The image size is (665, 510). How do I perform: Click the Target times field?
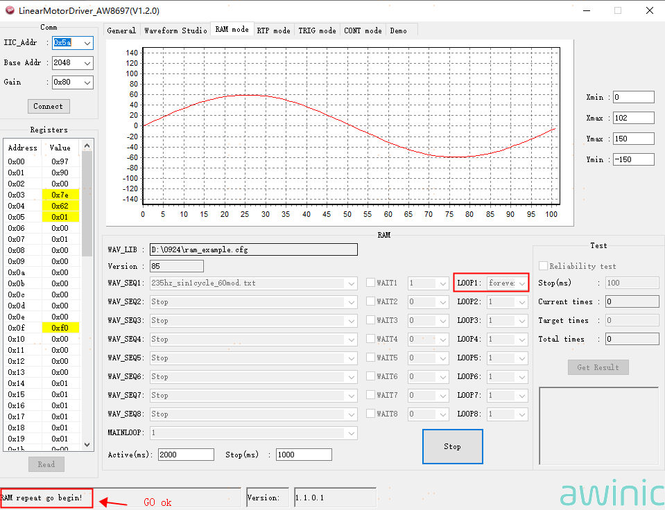coord(632,320)
